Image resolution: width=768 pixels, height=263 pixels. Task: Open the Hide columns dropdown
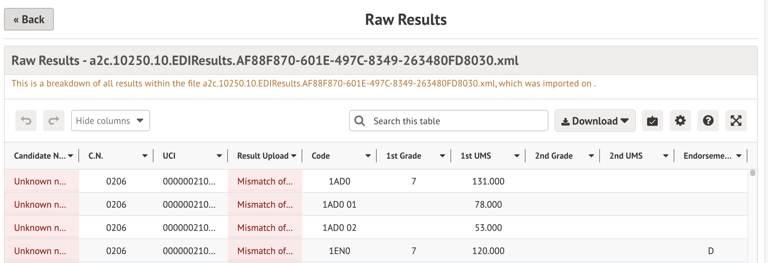[110, 121]
